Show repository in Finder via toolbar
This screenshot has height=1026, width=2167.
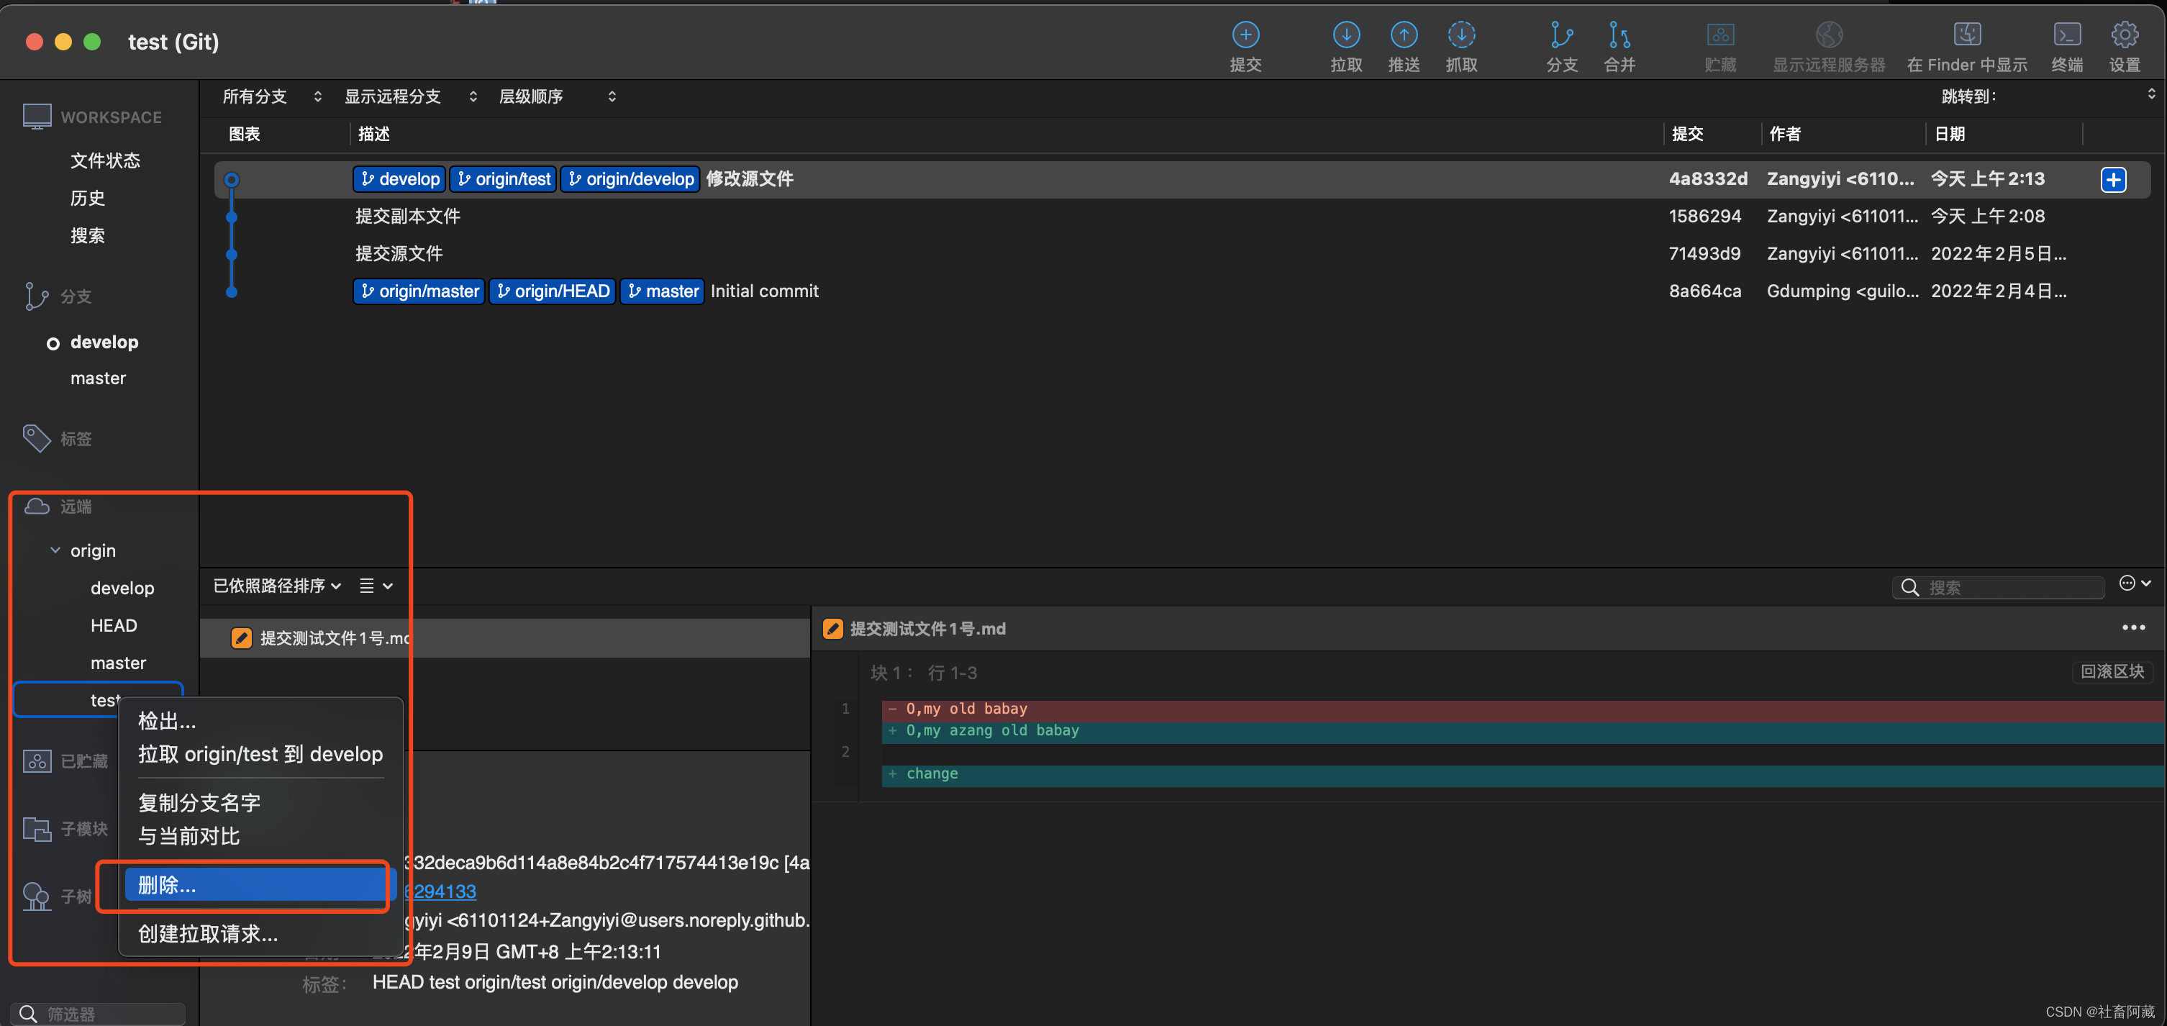(x=1966, y=35)
